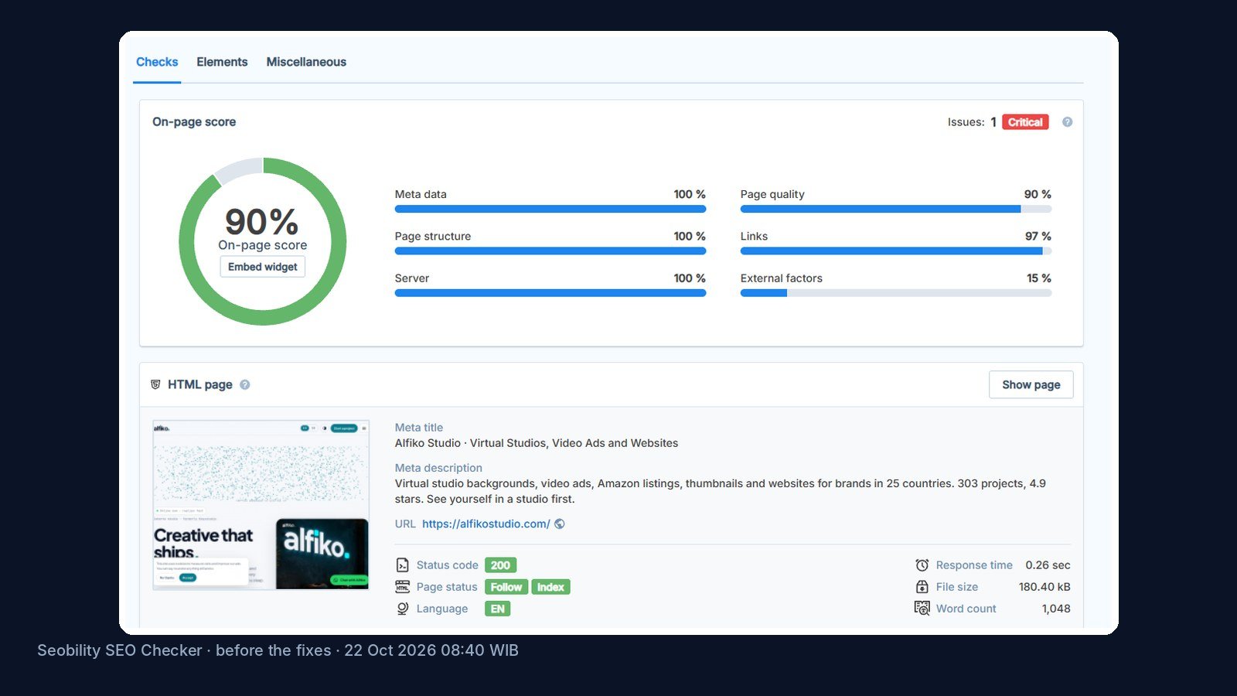The height and width of the screenshot is (696, 1237).
Task: Click the Meta description label
Action: pos(438,468)
